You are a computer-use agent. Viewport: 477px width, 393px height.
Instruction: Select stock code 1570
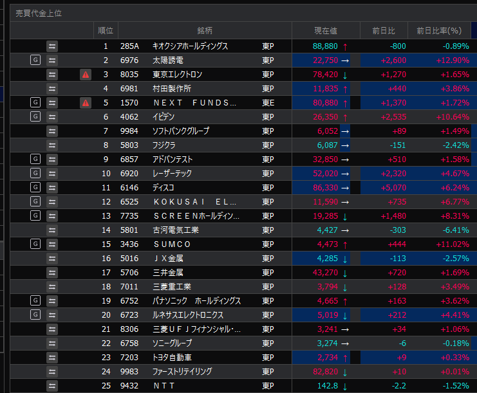click(x=129, y=103)
